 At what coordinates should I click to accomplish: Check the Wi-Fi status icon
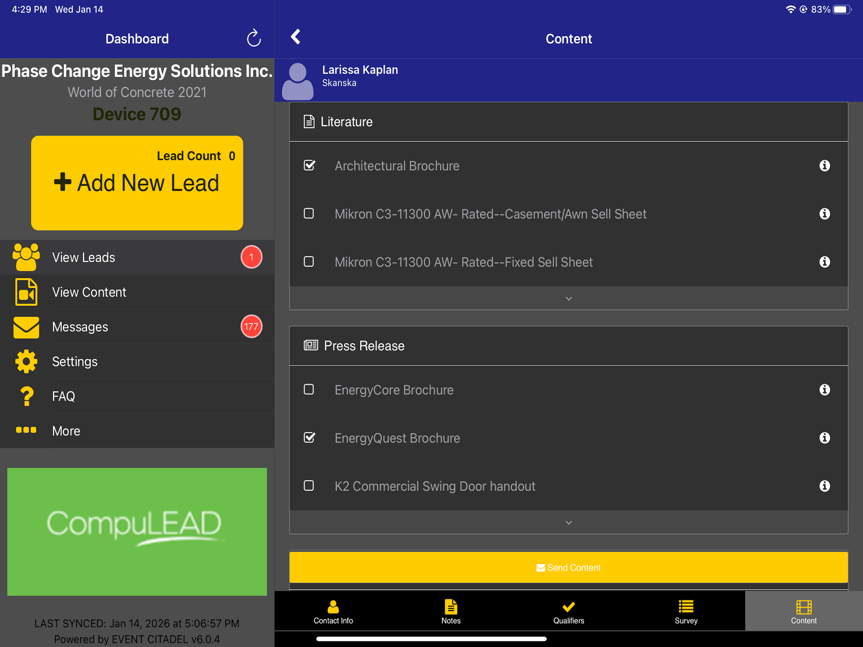point(790,9)
